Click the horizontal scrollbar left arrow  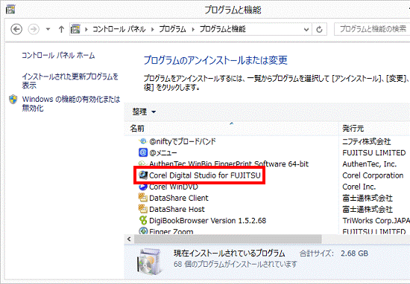coord(129,239)
